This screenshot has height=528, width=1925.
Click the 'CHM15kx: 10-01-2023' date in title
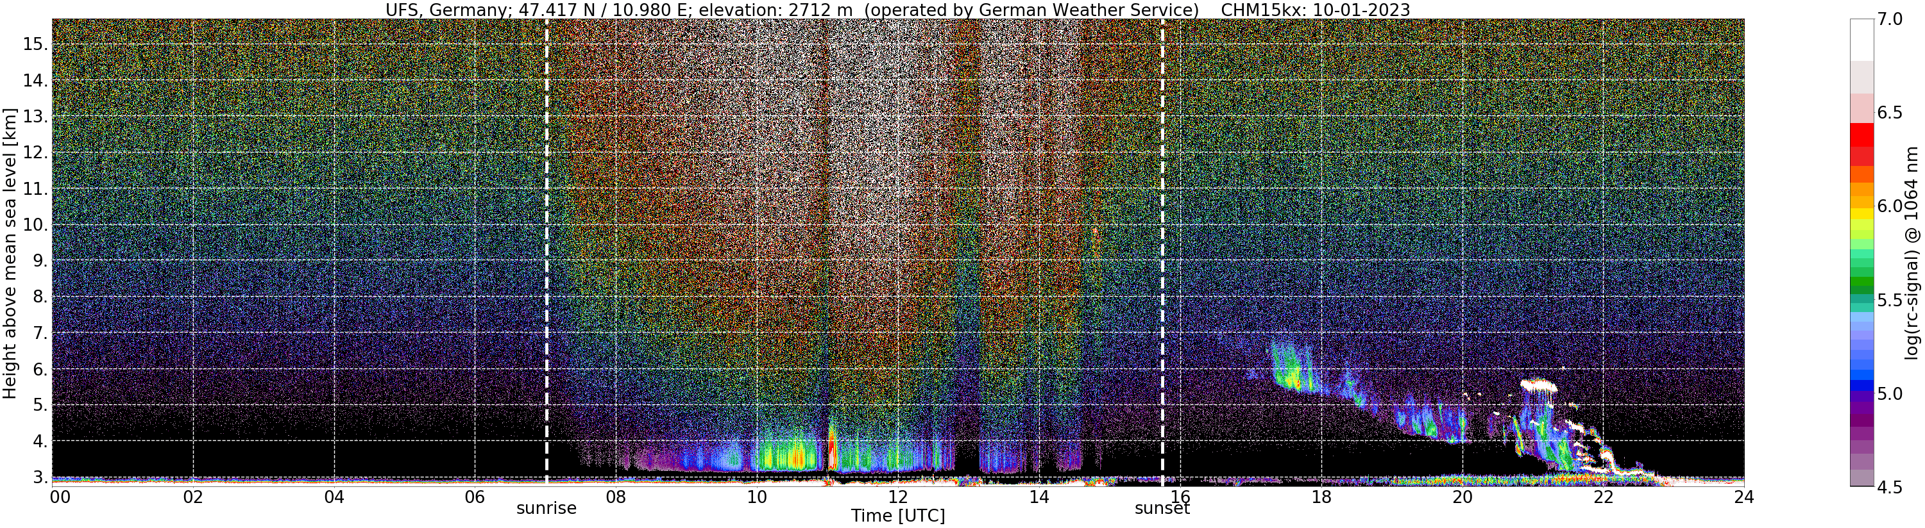tap(1315, 10)
